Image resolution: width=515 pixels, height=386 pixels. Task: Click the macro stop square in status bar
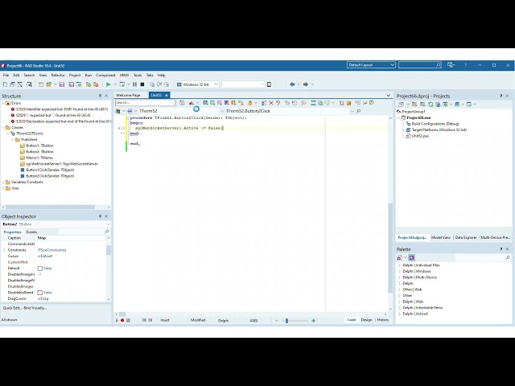pyautogui.click(x=128, y=320)
